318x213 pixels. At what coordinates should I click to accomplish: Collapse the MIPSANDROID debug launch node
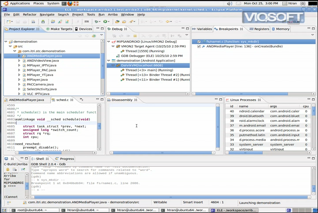coord(109,41)
